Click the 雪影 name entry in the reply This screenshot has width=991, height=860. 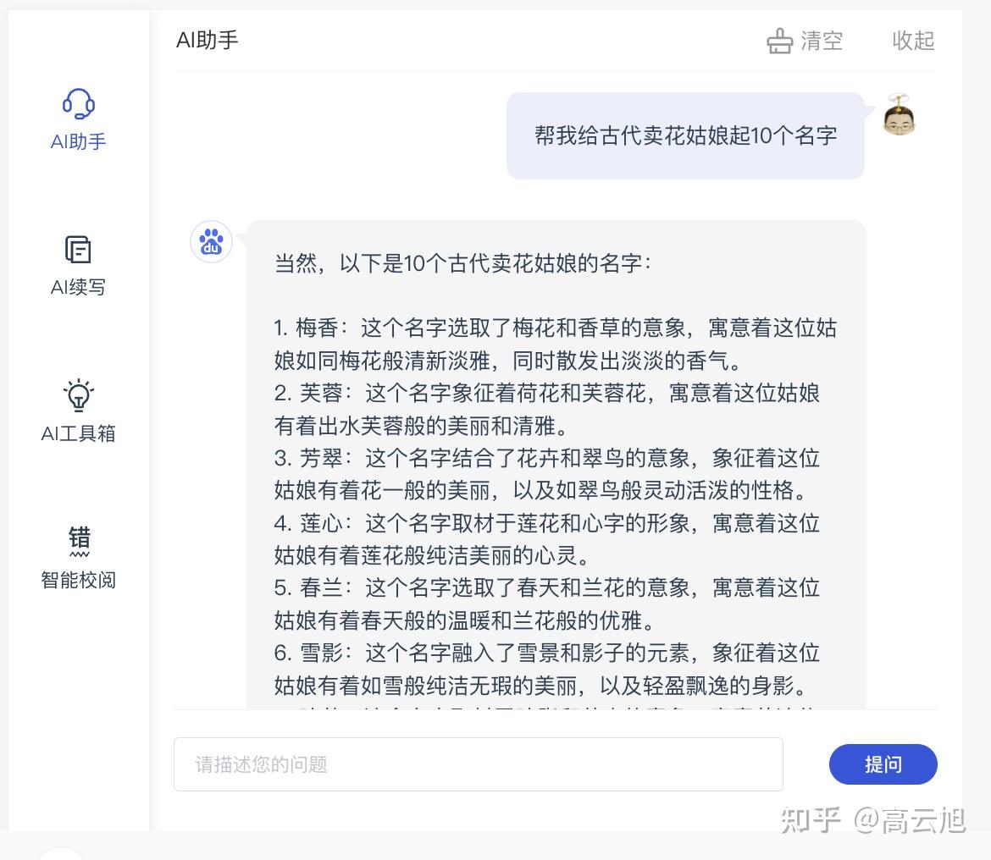pos(321,653)
